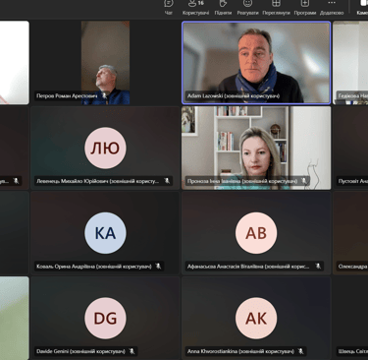Click the name label 'Davide Genini (зовнішній користувач)'
368x360 pixels.
[80, 351]
